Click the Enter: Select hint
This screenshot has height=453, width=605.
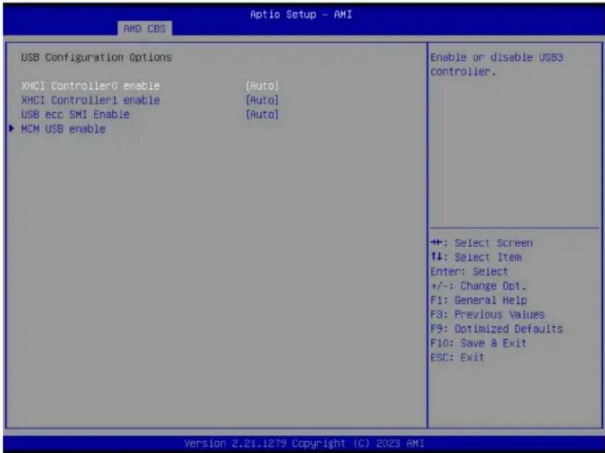point(469,272)
